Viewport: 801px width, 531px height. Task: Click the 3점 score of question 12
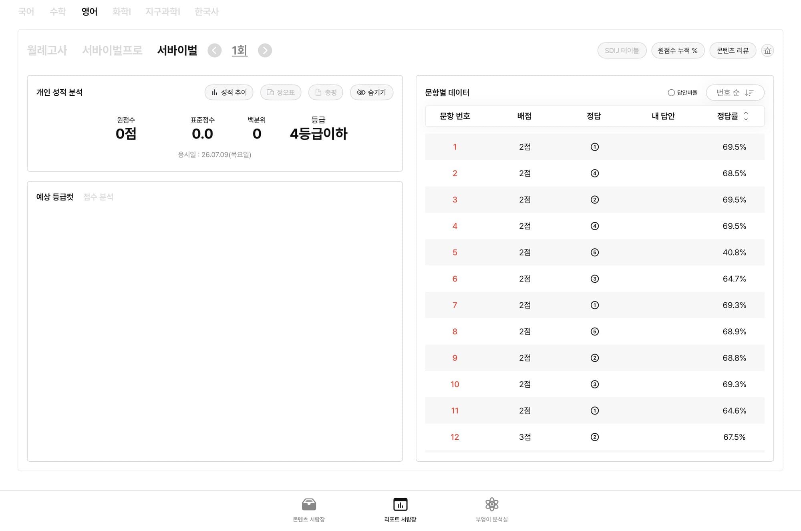click(525, 437)
